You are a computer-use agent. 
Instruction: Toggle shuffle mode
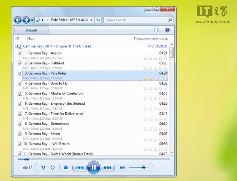(x=43, y=168)
